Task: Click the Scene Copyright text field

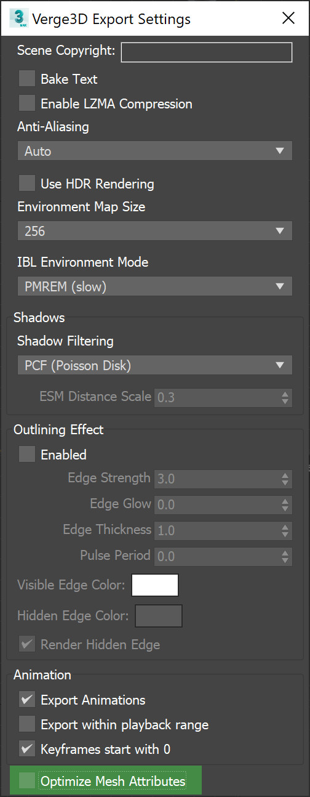Action: (207, 52)
